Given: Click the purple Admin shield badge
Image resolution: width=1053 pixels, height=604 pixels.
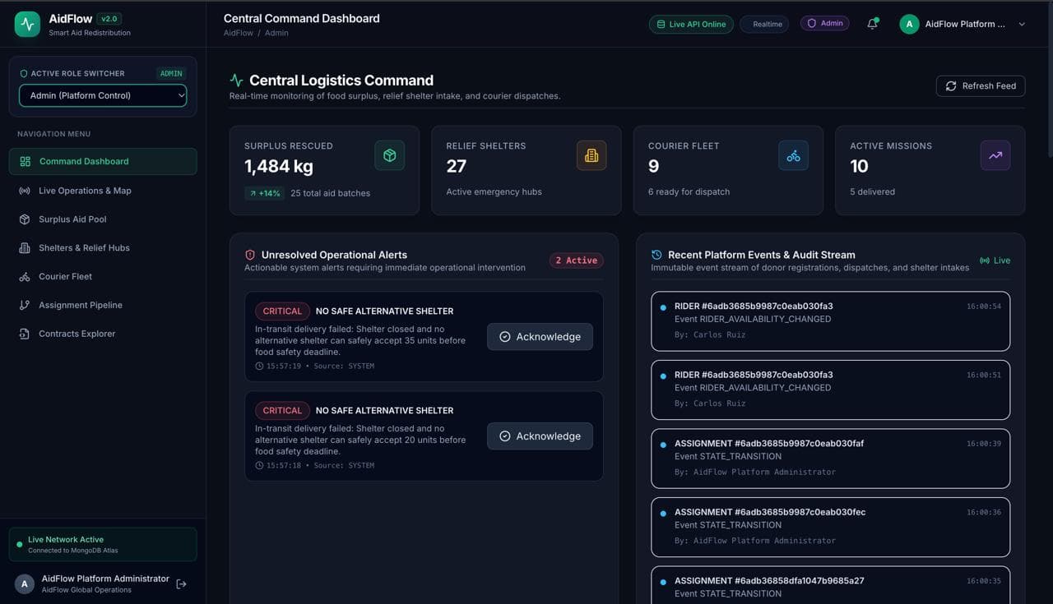Looking at the screenshot, I should (x=824, y=23).
